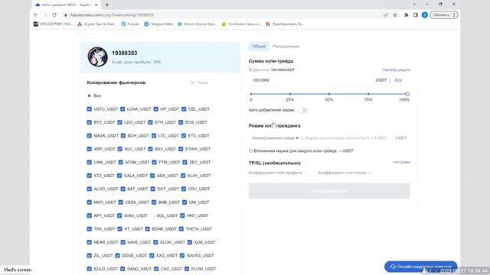Click the 'Обновить' browser update button
The width and height of the screenshot is (490, 275).
[441, 15]
